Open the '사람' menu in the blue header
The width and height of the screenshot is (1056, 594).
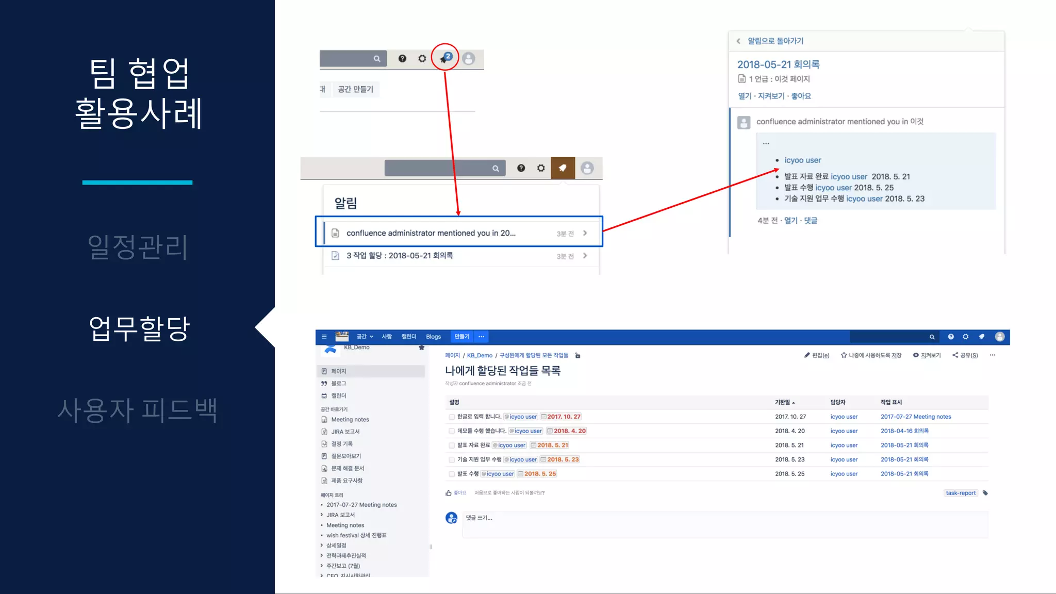pos(387,337)
